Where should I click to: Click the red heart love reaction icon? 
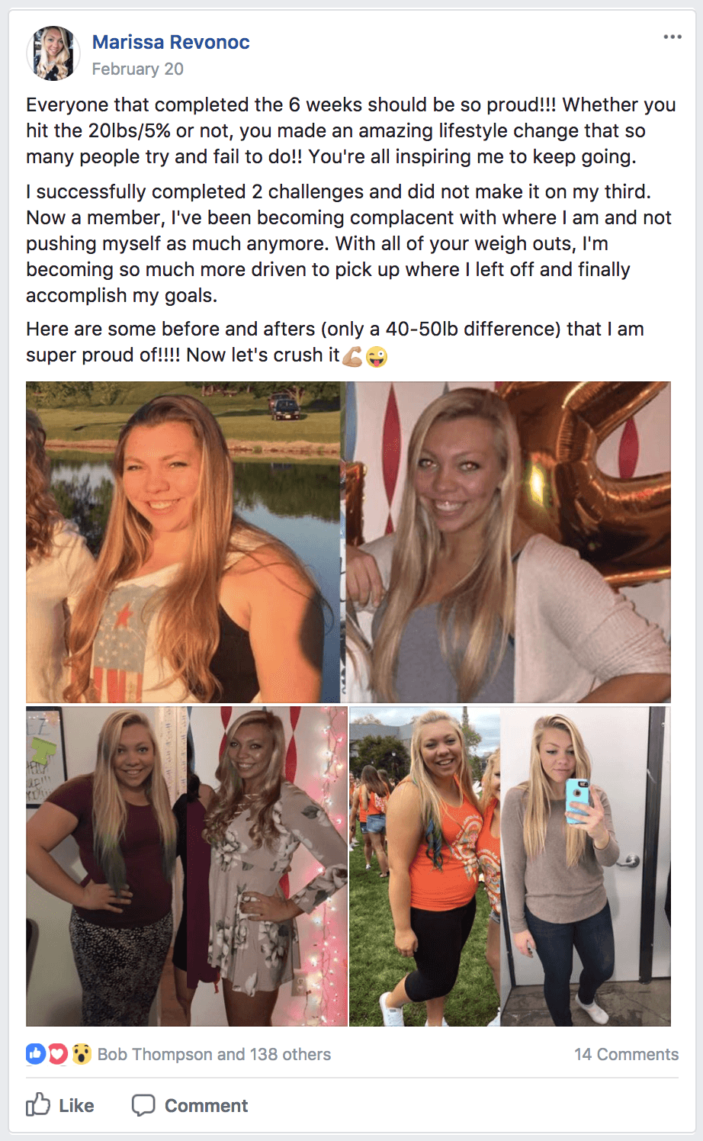tap(58, 1054)
